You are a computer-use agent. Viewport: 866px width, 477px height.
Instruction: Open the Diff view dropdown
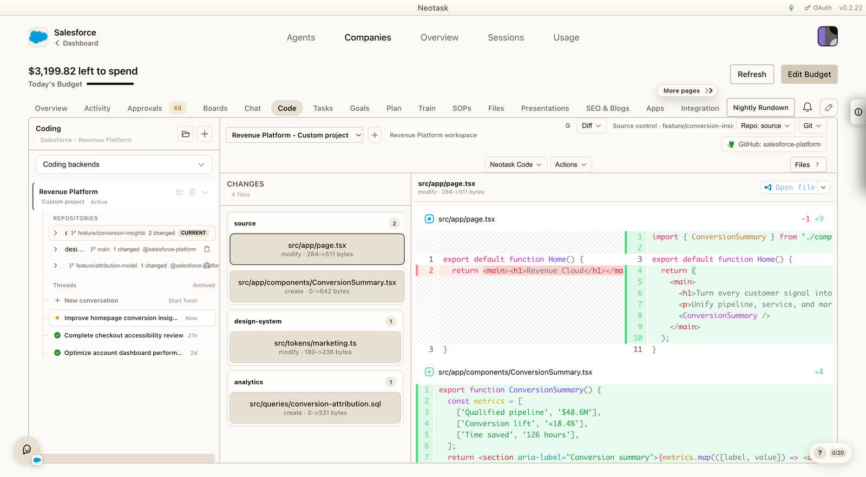pos(592,125)
